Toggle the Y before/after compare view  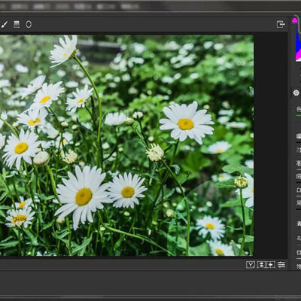pos(251,264)
